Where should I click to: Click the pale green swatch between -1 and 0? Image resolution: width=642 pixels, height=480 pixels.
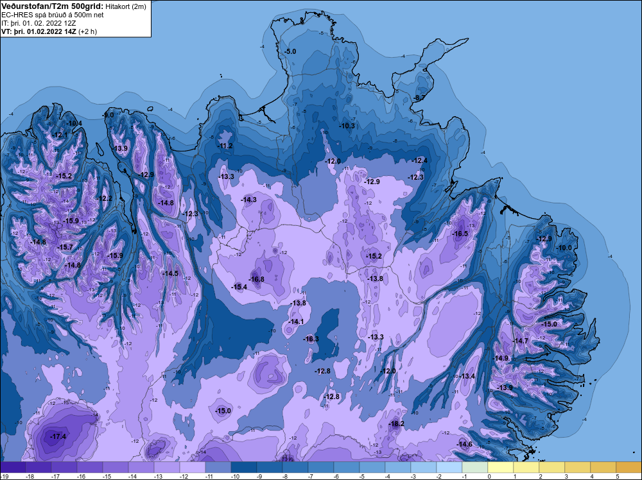(x=475, y=467)
